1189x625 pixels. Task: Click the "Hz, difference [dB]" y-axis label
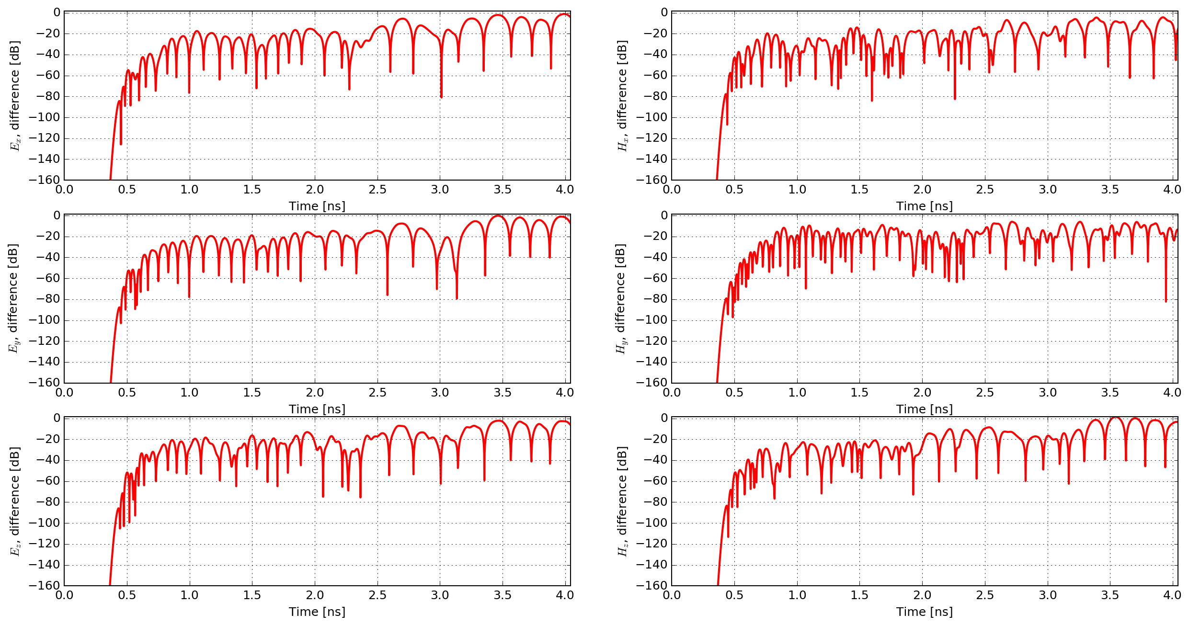tap(623, 501)
